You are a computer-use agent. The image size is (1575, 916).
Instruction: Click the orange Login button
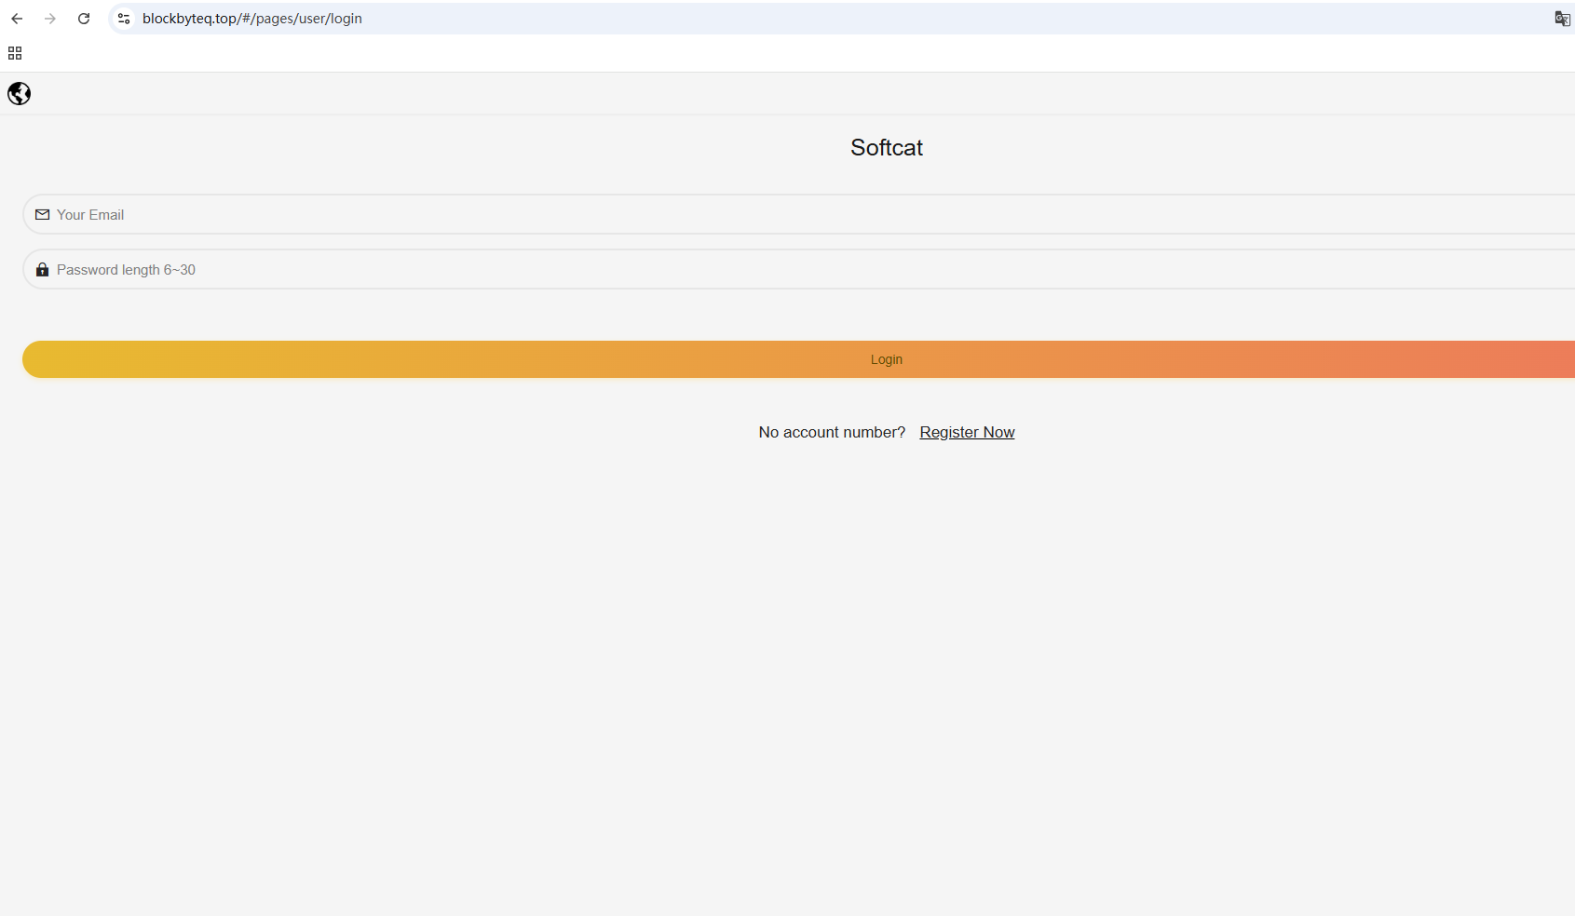pyautogui.click(x=798, y=359)
